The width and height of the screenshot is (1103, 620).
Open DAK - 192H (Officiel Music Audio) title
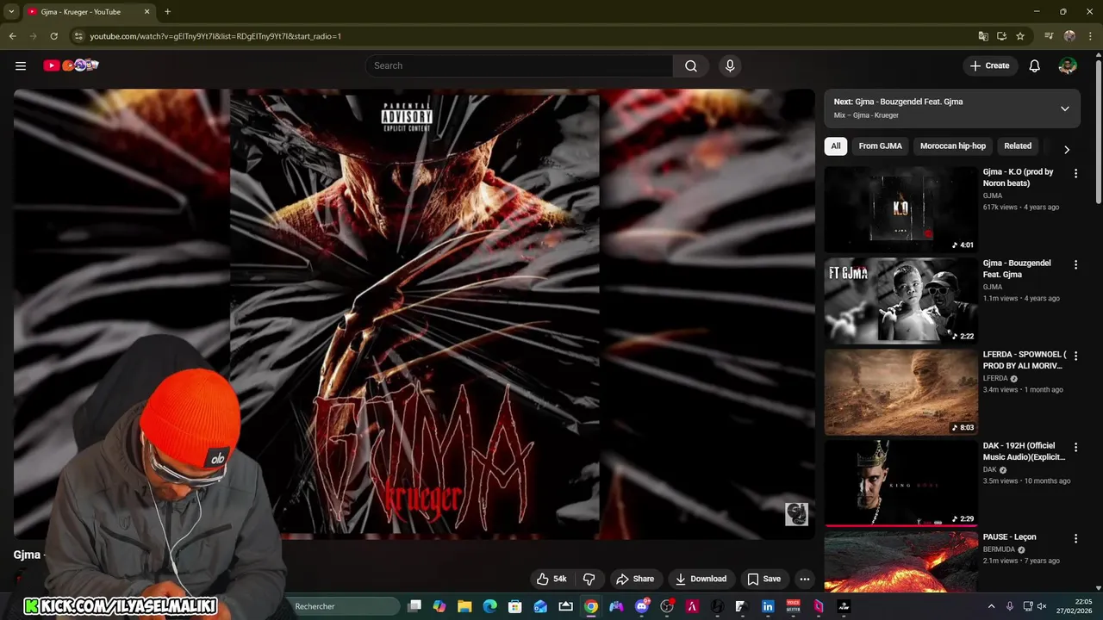1025,451
